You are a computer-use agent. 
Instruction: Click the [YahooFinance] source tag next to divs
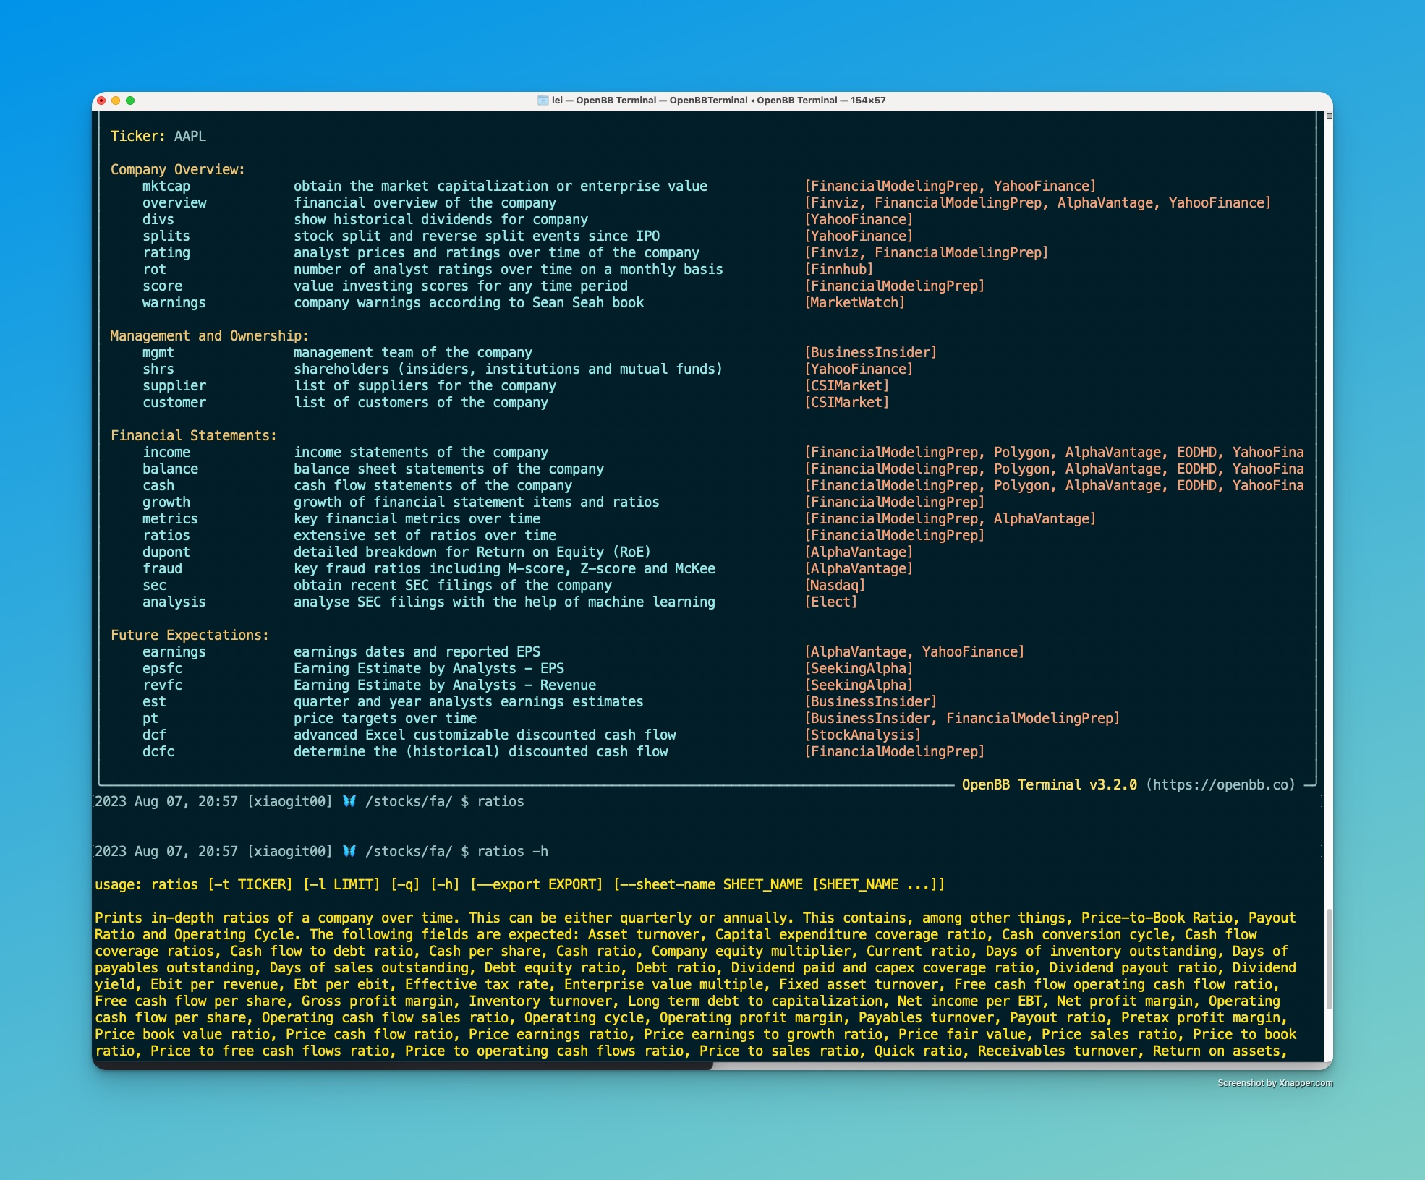pyautogui.click(x=859, y=219)
